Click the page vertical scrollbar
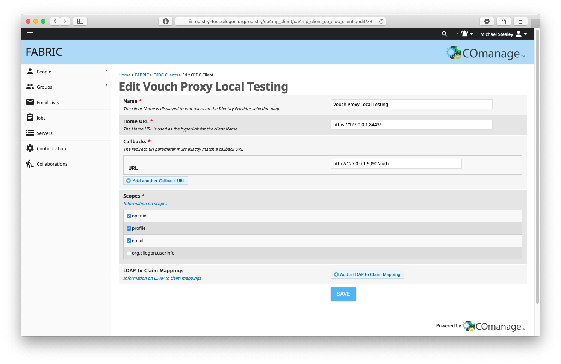The height and width of the screenshot is (364, 561). 537,167
